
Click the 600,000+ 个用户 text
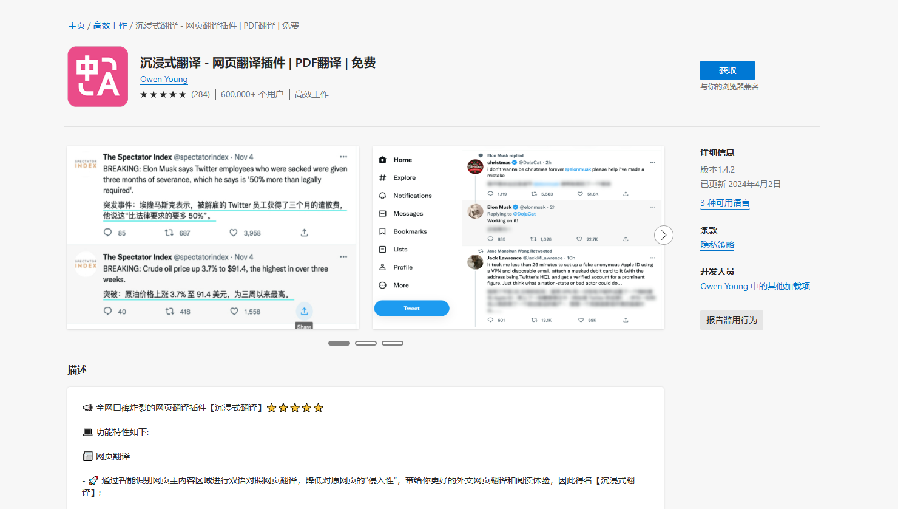tap(252, 94)
